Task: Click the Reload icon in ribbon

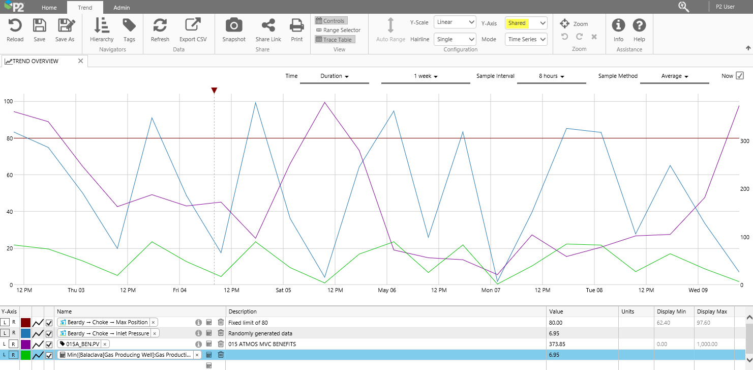Action: click(15, 25)
